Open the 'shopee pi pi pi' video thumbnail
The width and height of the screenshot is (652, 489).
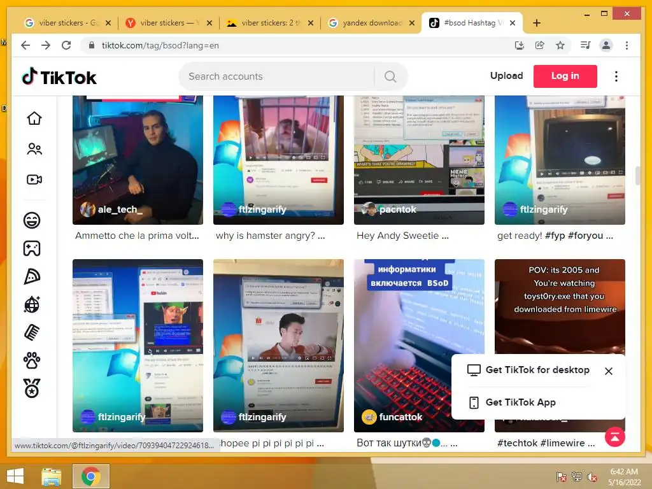(x=278, y=346)
